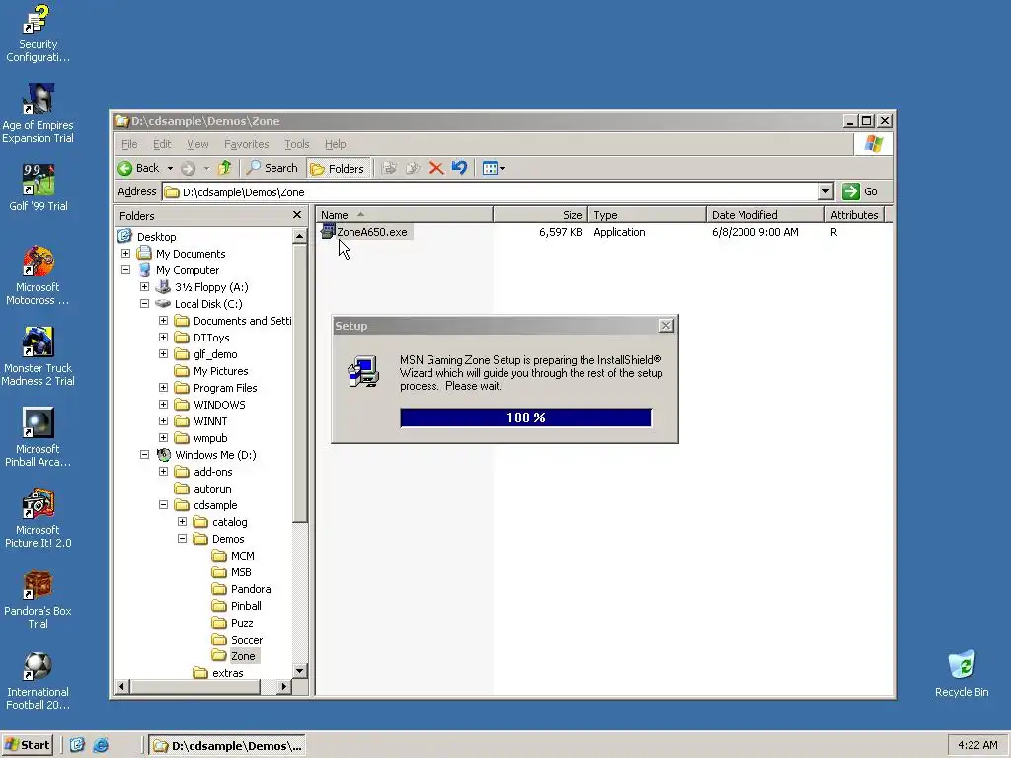The width and height of the screenshot is (1011, 758).
Task: Click the Go button
Action: (x=861, y=191)
